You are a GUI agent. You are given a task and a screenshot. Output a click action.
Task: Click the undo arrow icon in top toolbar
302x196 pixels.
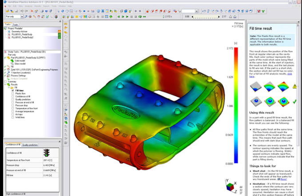click(x=22, y=11)
